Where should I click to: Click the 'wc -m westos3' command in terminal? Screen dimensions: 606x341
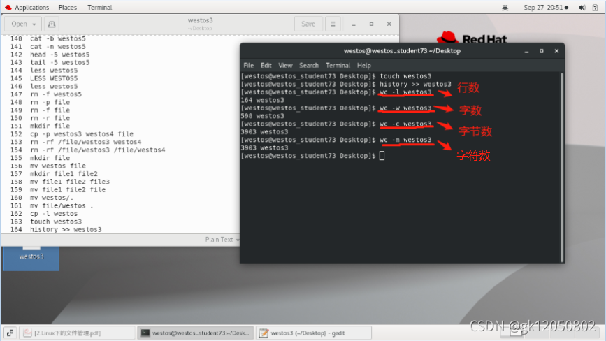tap(405, 140)
